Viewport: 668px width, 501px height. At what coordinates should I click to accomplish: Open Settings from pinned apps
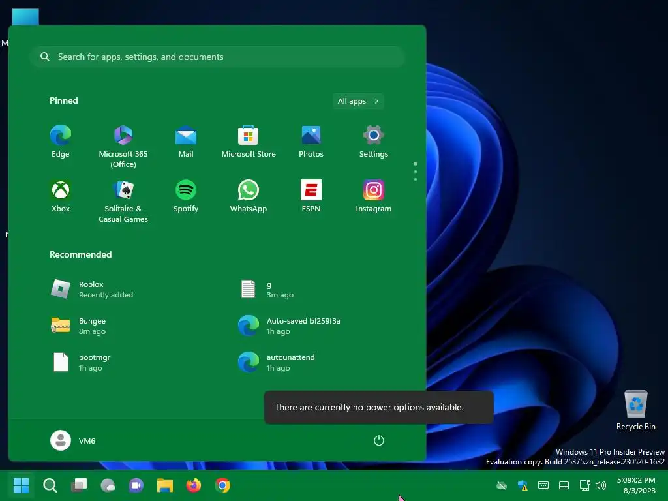(x=374, y=142)
